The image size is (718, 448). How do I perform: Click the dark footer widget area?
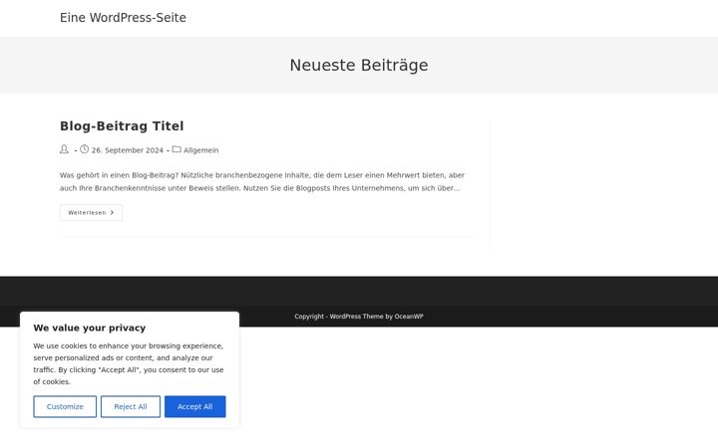(x=359, y=291)
